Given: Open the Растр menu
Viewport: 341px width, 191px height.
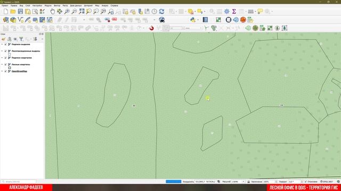Looking at the screenshot, I should [x=65, y=6].
